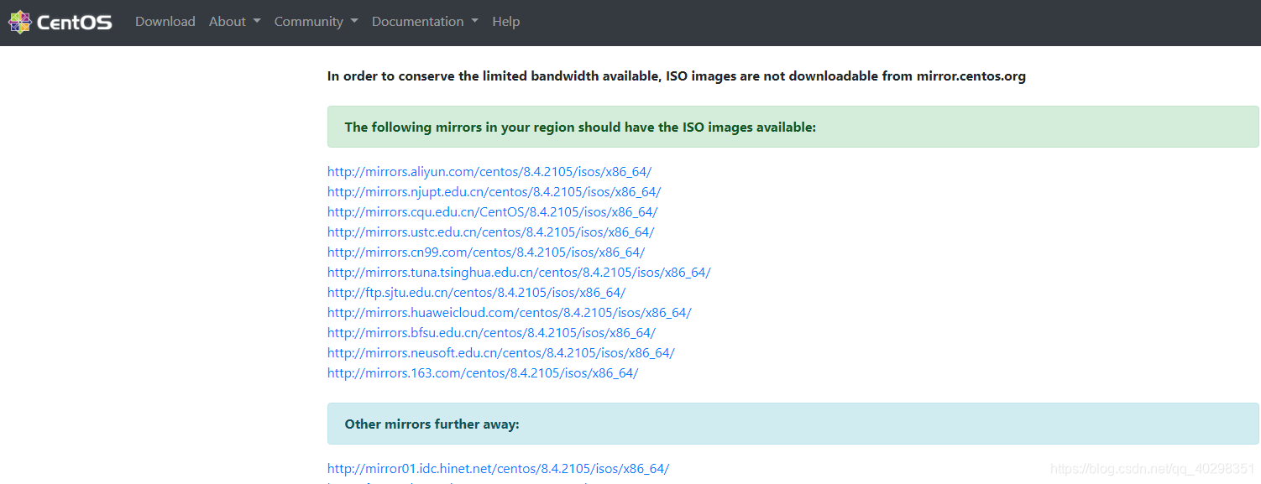Open the mirrors.njupt.edu.cn mirror link
Viewport: 1261px width, 484px height.
tap(494, 191)
